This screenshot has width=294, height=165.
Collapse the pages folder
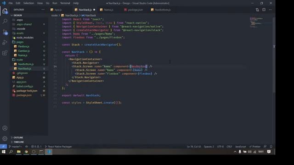click(20, 42)
